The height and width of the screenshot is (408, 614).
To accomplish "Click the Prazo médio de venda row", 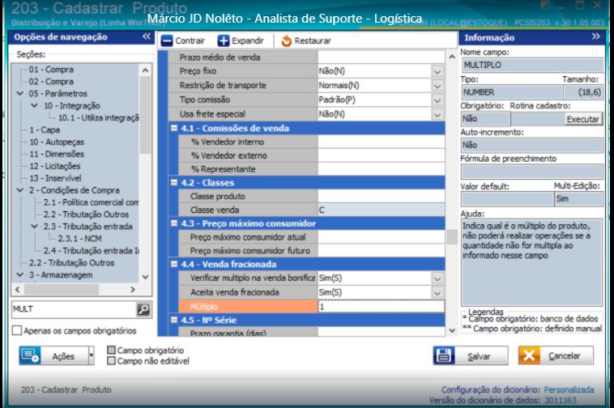I will pos(307,57).
